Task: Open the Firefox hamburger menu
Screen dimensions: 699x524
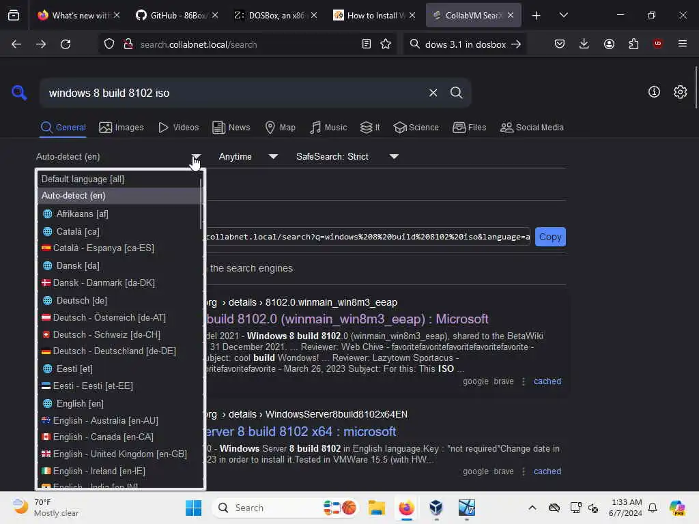Action: [683, 44]
